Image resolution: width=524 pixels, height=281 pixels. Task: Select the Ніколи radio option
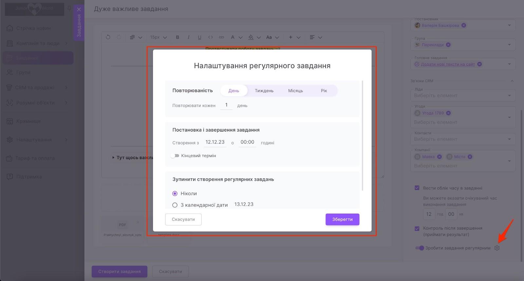[x=175, y=194]
